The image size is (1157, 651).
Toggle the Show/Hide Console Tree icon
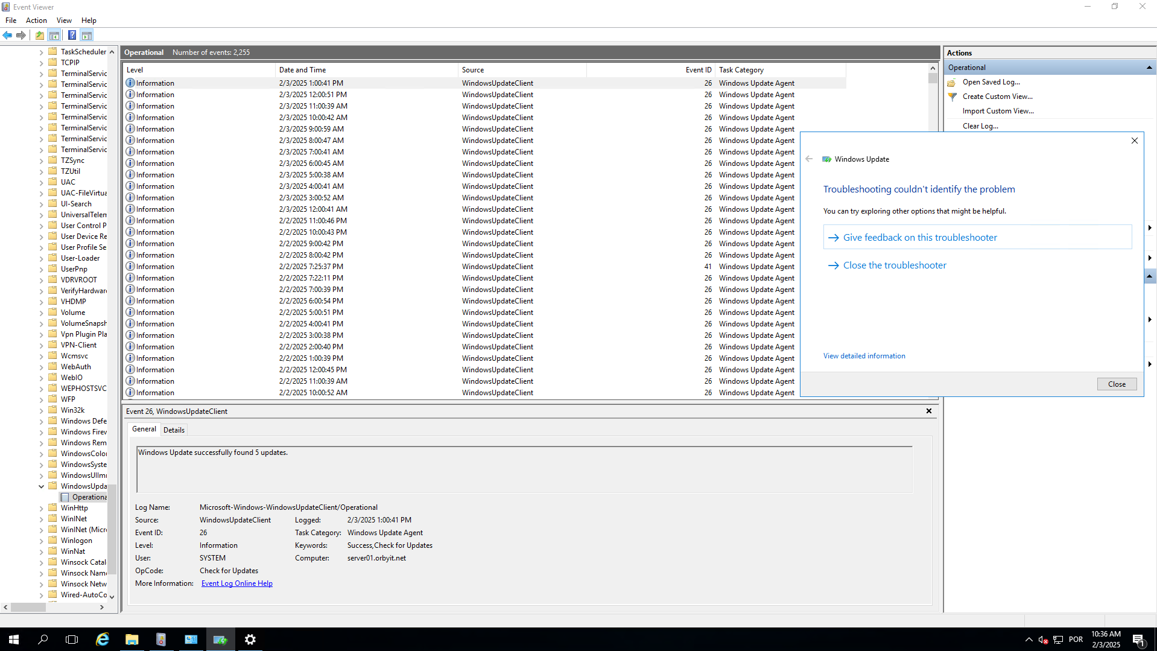coord(54,36)
